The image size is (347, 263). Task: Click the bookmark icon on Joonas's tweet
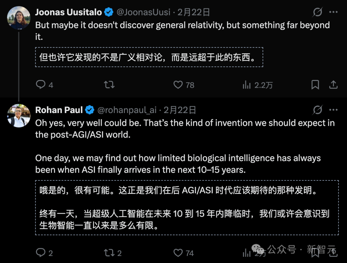click(315, 84)
